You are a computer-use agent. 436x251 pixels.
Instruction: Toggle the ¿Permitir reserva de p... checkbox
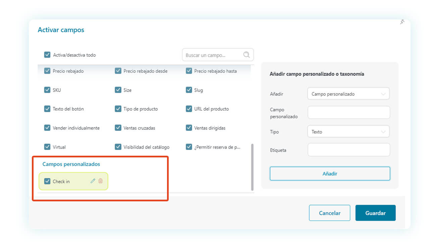189,147
